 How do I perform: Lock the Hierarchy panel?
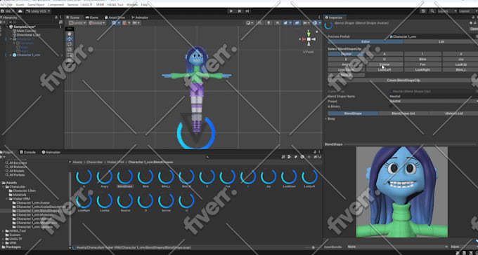56,18
